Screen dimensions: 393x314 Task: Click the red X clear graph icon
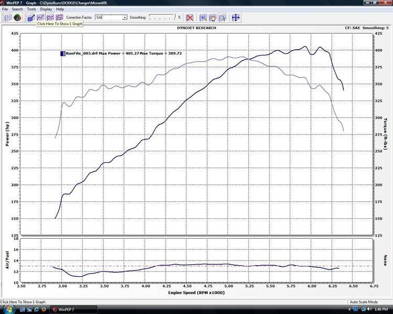(190, 17)
